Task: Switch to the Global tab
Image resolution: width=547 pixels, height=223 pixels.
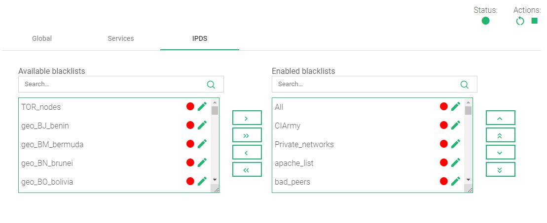Action: (x=42, y=38)
